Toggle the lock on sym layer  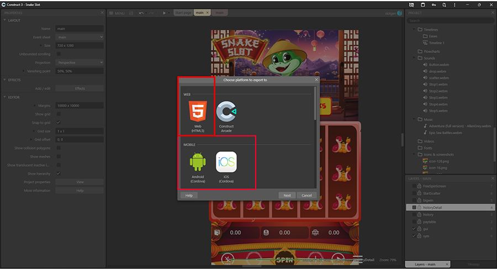pos(419,236)
